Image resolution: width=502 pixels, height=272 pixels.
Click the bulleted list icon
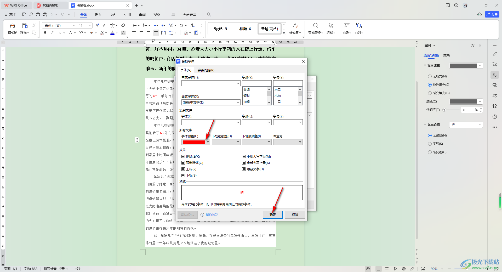pyautogui.click(x=135, y=25)
